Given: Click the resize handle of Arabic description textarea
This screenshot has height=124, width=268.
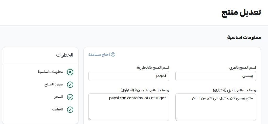Looking at the screenshot, I should [177, 119].
